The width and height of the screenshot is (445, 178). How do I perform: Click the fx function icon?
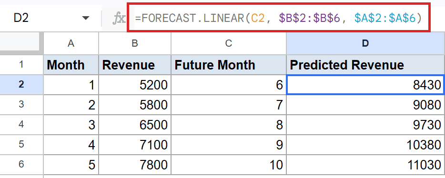click(x=119, y=19)
